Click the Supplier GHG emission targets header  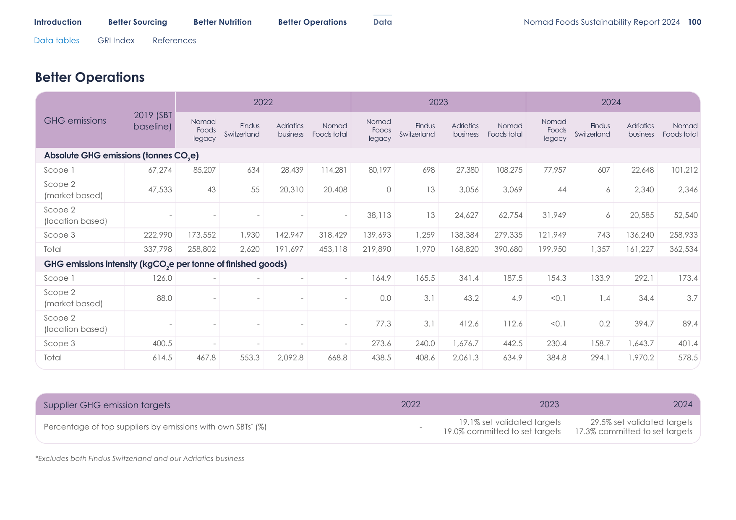click(x=107, y=405)
